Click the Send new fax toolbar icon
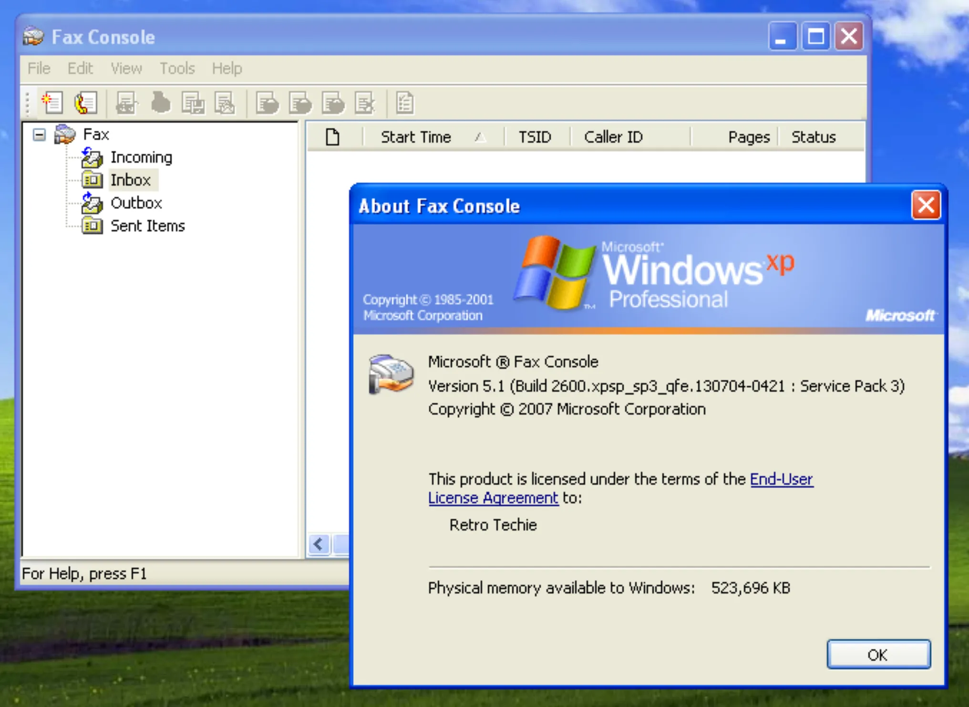 52,103
